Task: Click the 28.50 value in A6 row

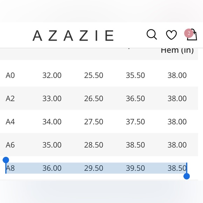Action: click(93, 145)
